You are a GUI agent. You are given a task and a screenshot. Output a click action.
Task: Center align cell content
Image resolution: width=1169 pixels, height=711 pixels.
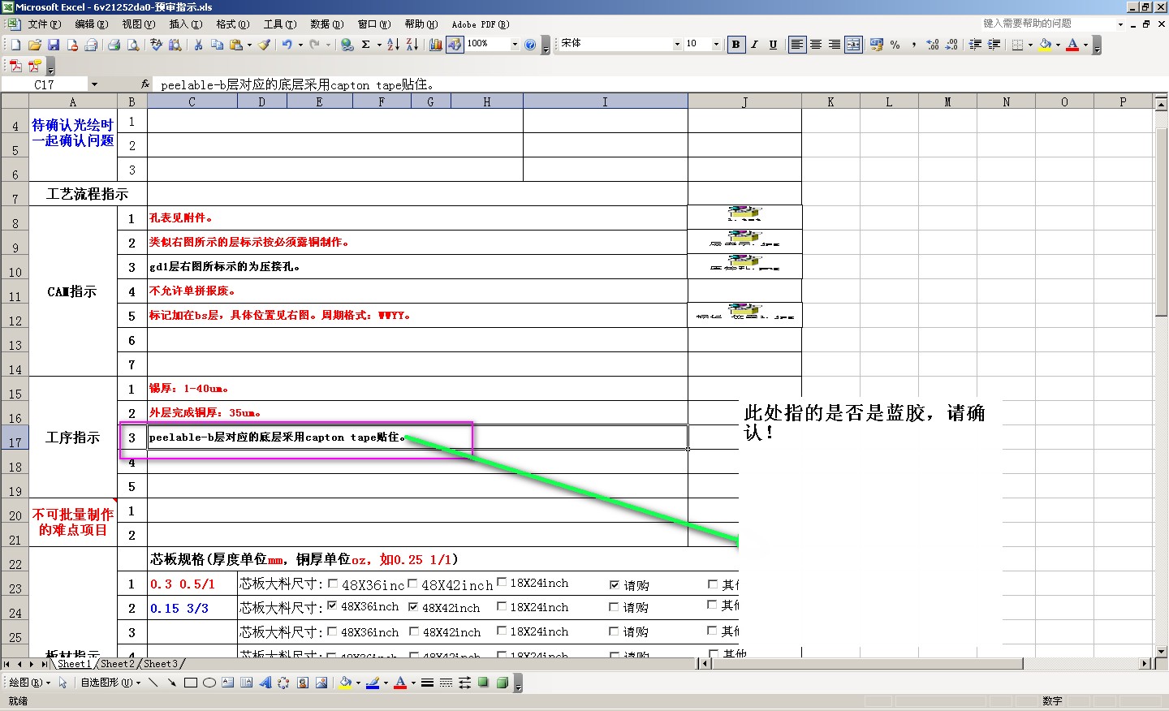[816, 45]
